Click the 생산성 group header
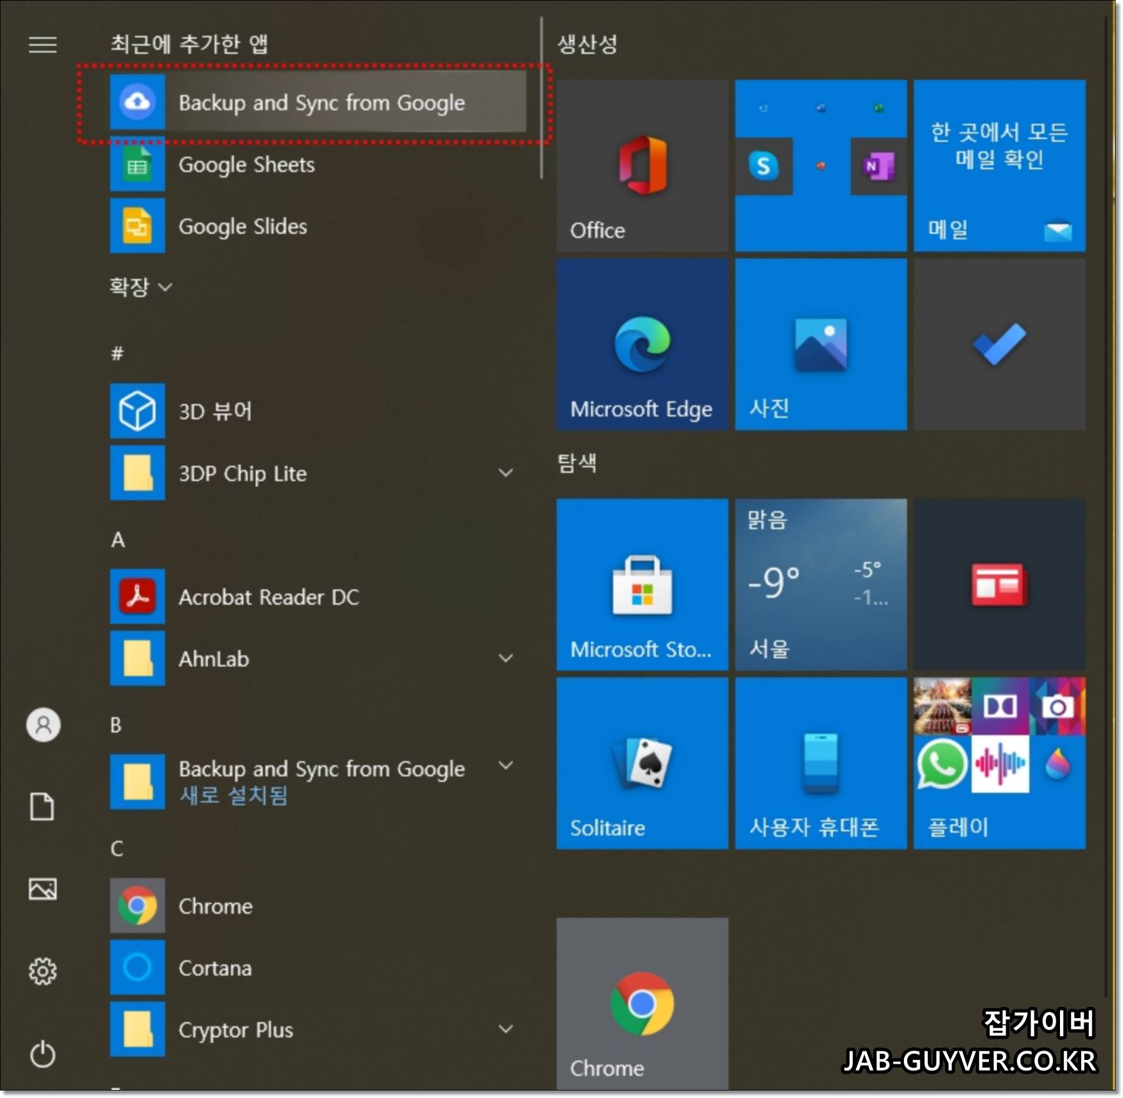This screenshot has height=1098, width=1123. pos(587,44)
